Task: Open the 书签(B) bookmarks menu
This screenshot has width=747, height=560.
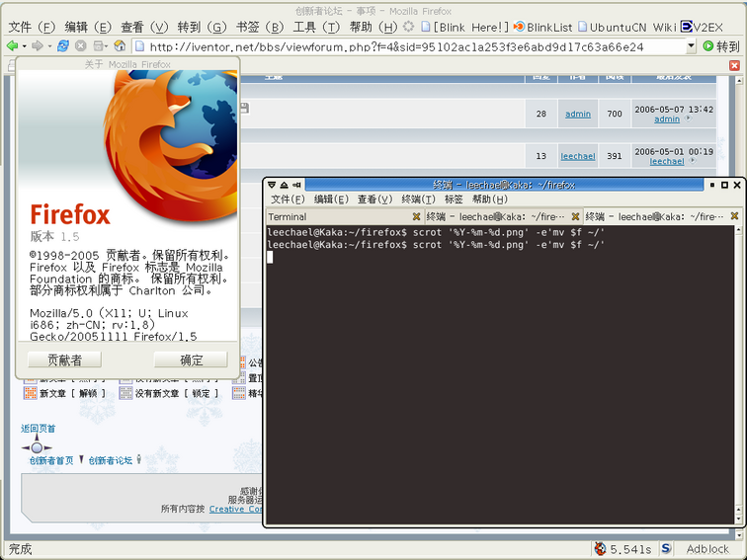Action: pyautogui.click(x=260, y=27)
